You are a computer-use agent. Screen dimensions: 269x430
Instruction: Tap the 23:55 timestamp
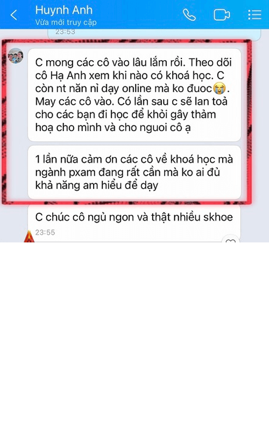click(45, 233)
